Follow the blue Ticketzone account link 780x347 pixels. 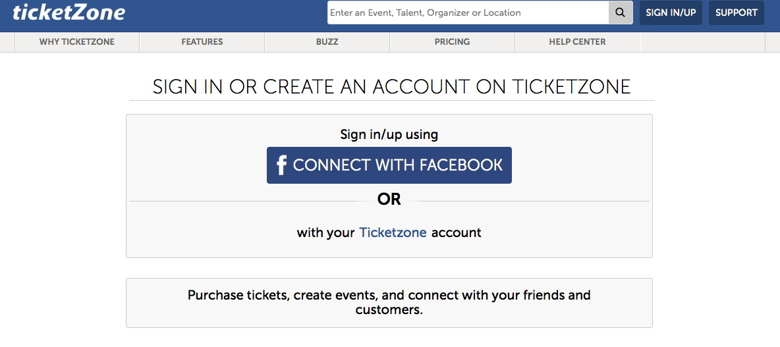[x=393, y=232]
